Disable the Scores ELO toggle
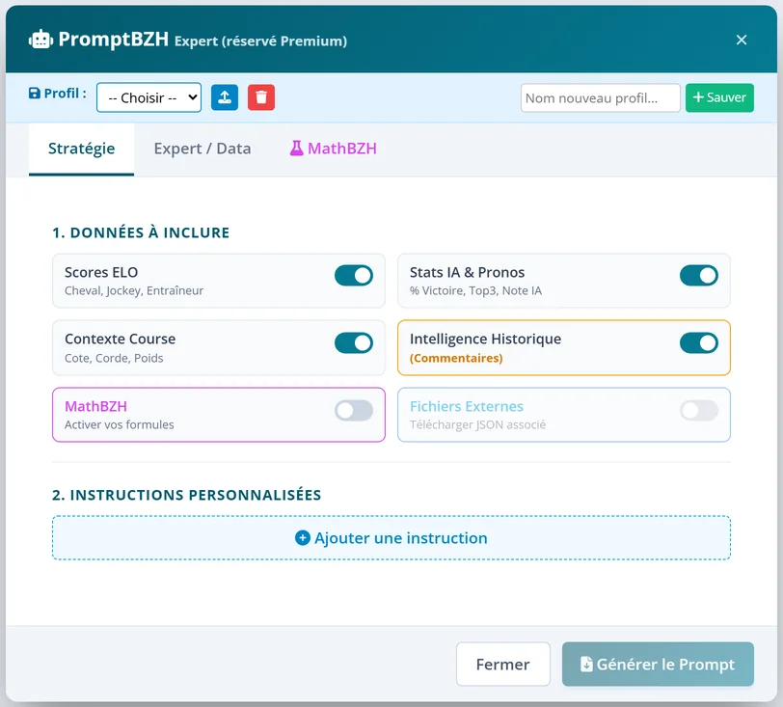The width and height of the screenshot is (783, 707). (x=354, y=275)
